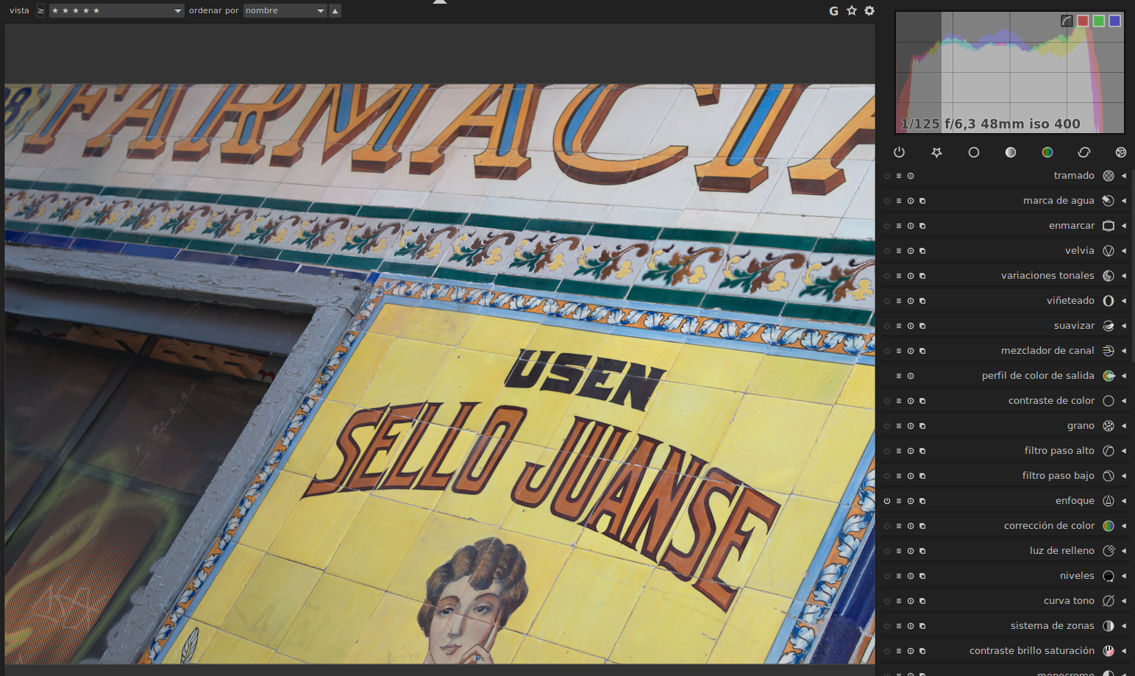
Task: Open the filtro paso alto module label
Action: pyautogui.click(x=1059, y=451)
